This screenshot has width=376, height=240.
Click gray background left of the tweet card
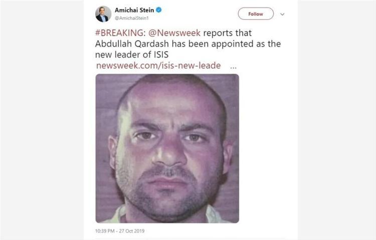point(42,120)
